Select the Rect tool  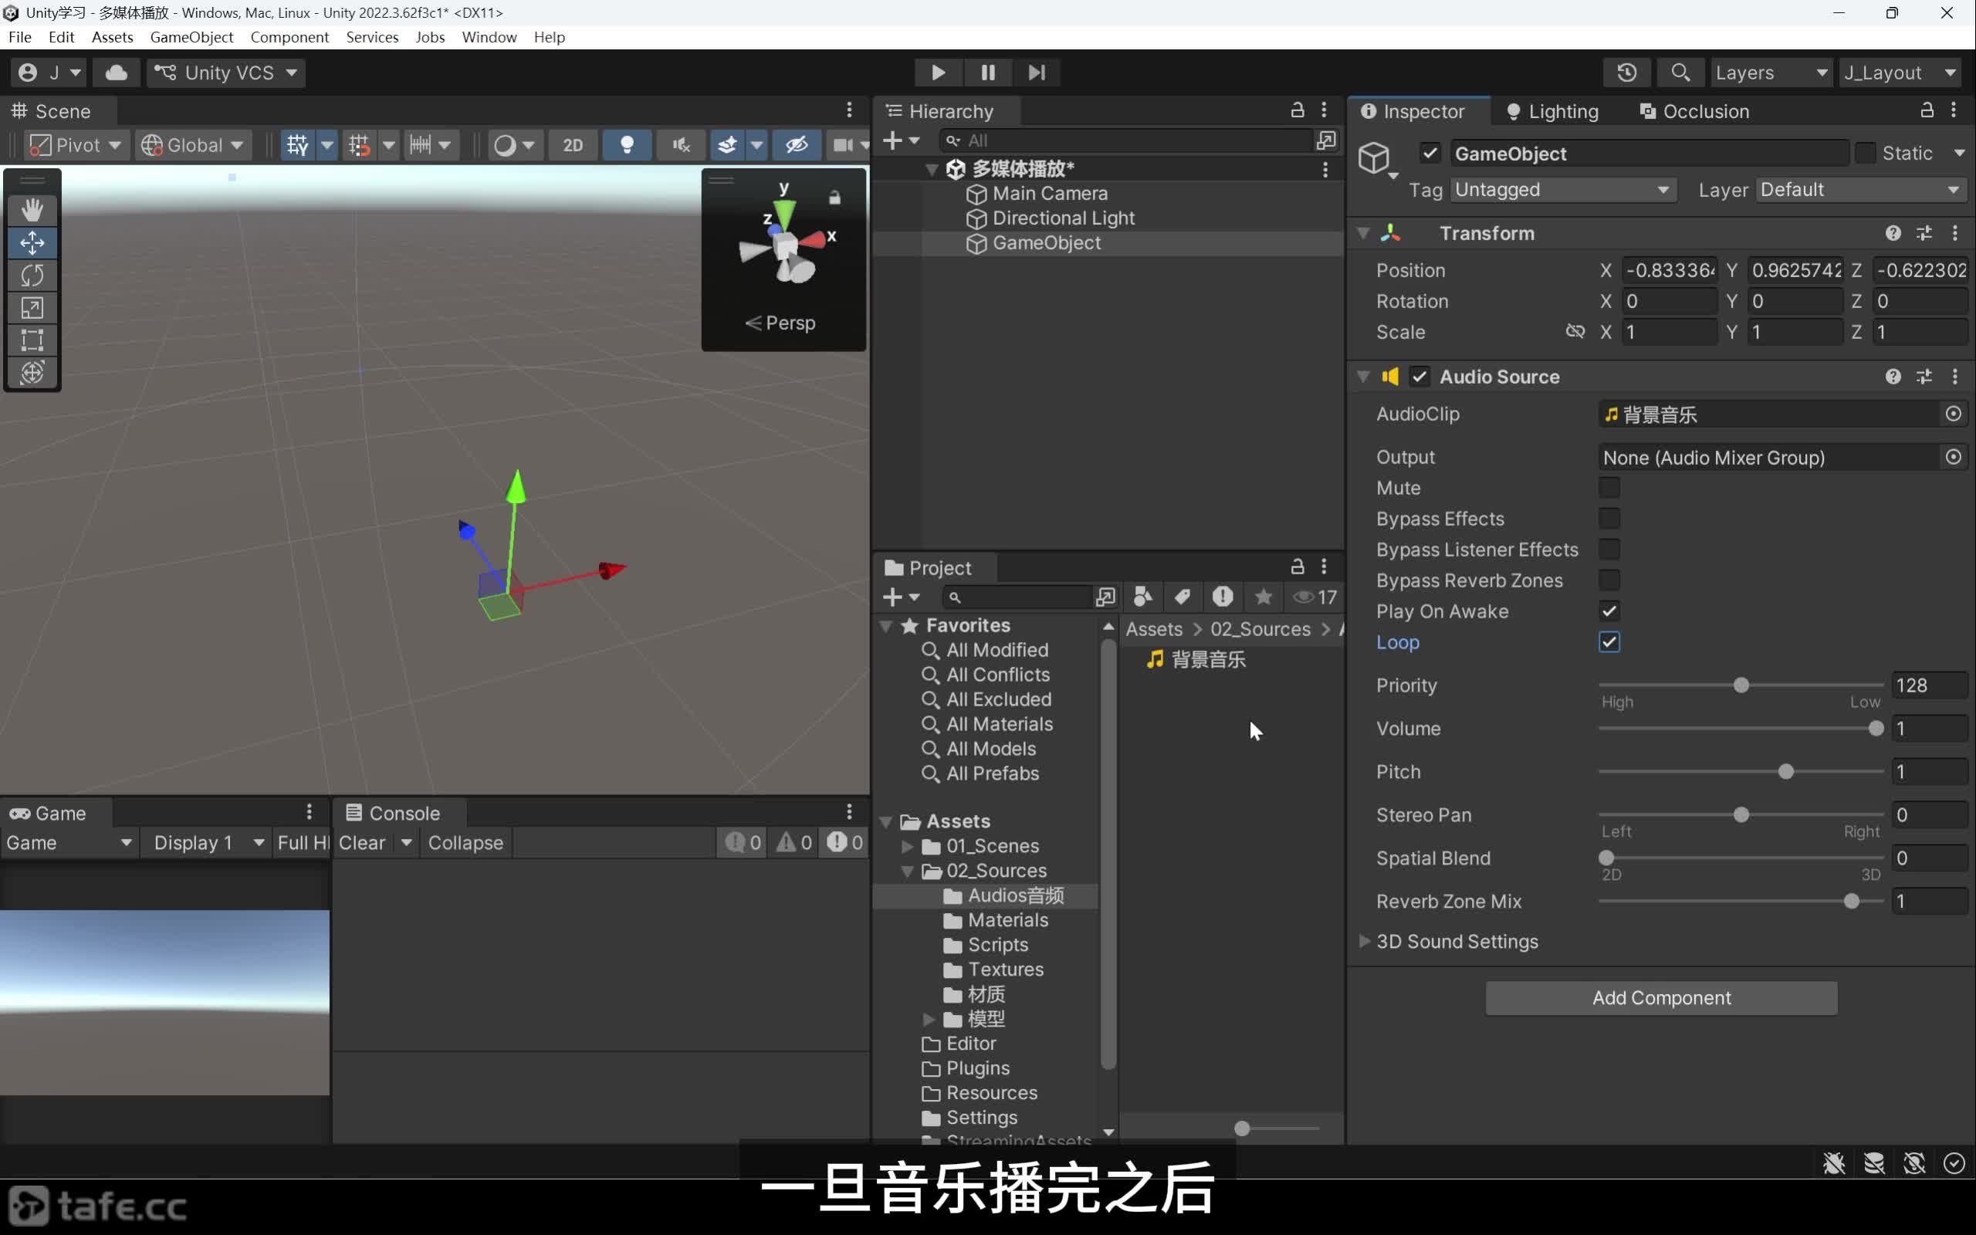point(32,340)
